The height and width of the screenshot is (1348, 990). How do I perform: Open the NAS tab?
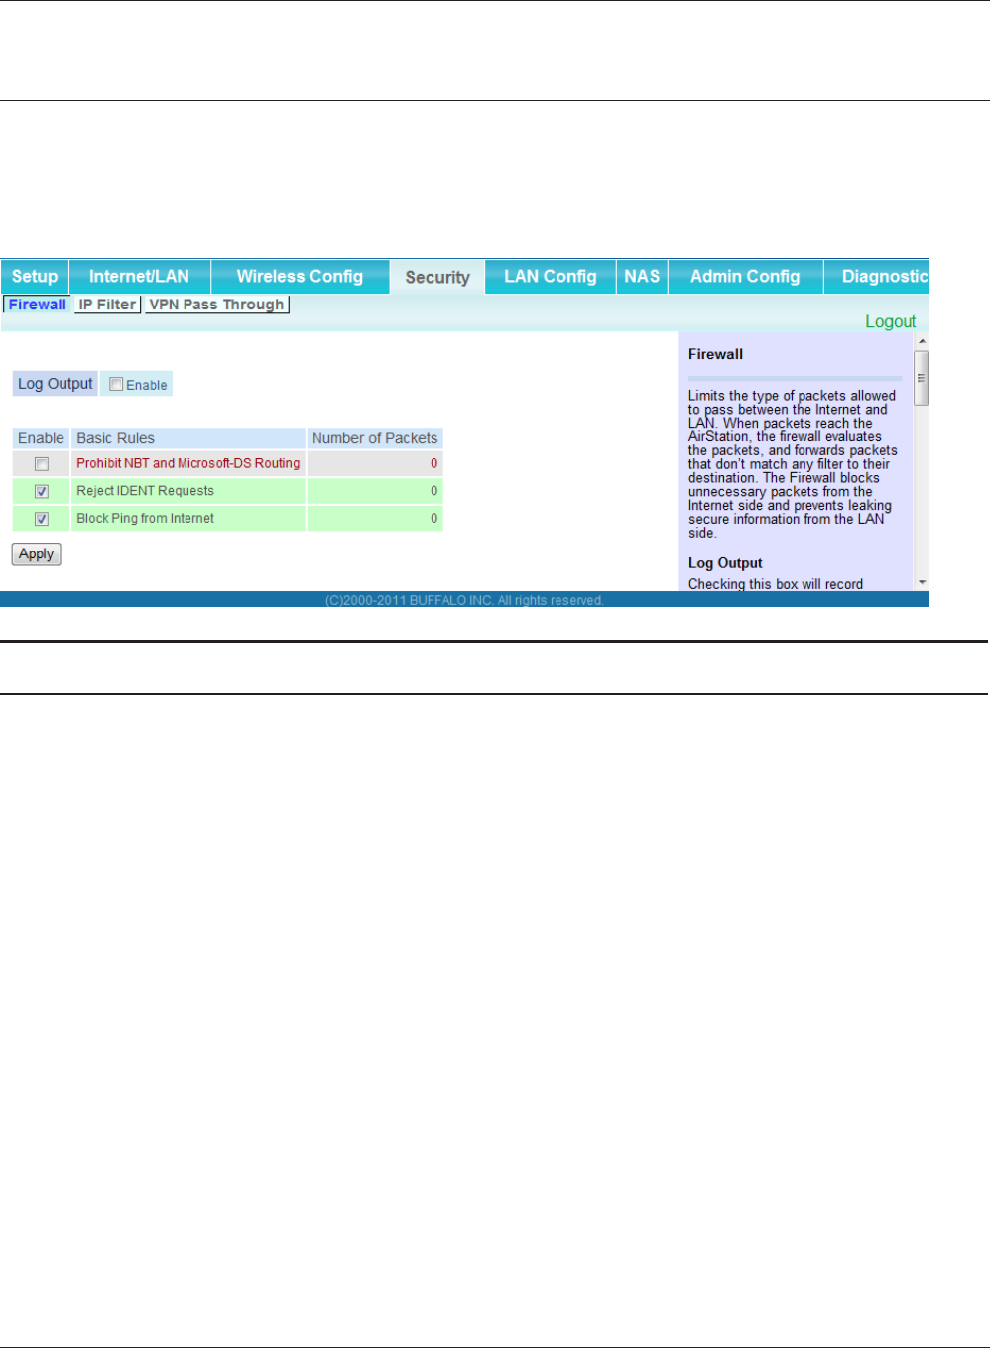642,277
